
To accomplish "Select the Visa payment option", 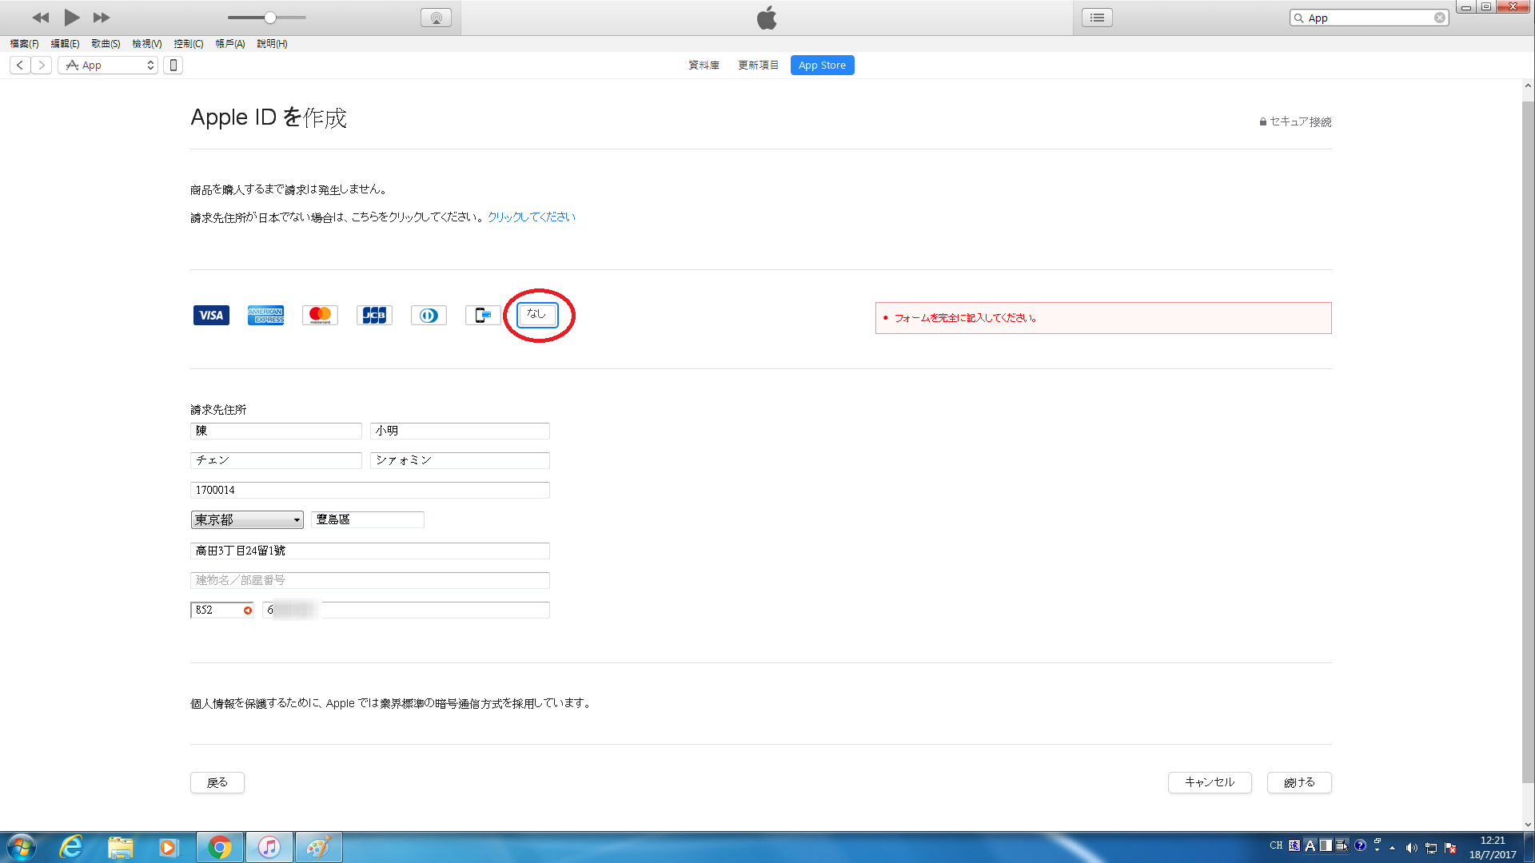I will coord(211,316).
